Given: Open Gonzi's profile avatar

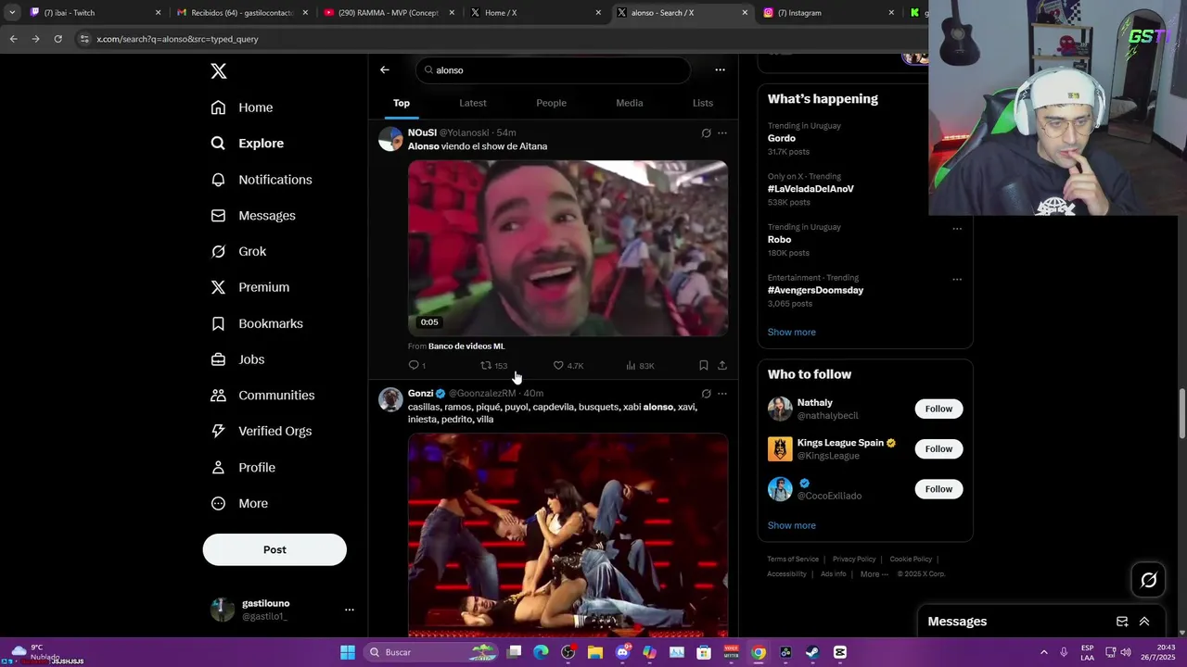Looking at the screenshot, I should pos(390,399).
